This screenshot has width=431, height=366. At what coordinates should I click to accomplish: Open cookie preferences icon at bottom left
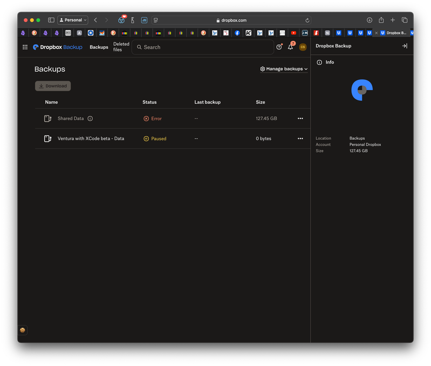pyautogui.click(x=23, y=330)
